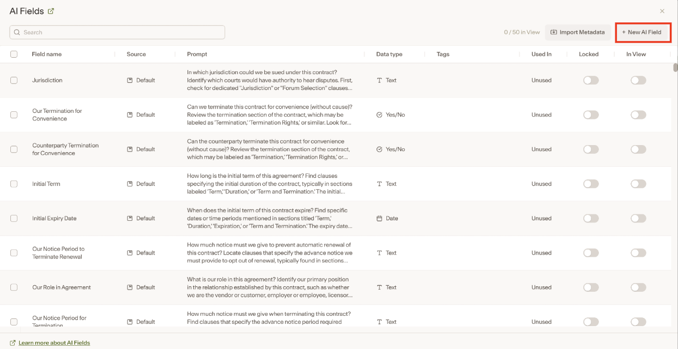
Task: Click the New AI Field button
Action: [643, 32]
